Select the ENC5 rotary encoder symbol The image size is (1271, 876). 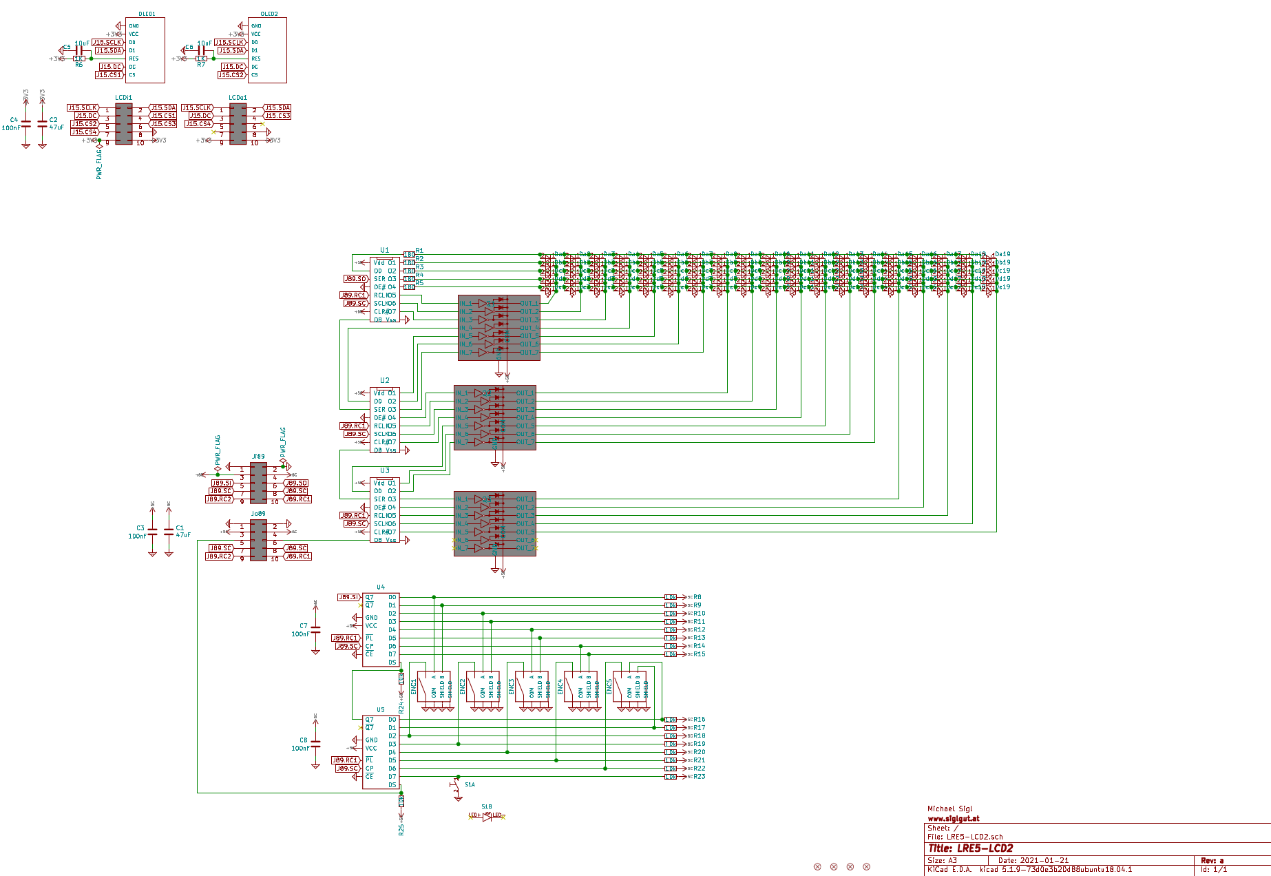[x=629, y=686]
